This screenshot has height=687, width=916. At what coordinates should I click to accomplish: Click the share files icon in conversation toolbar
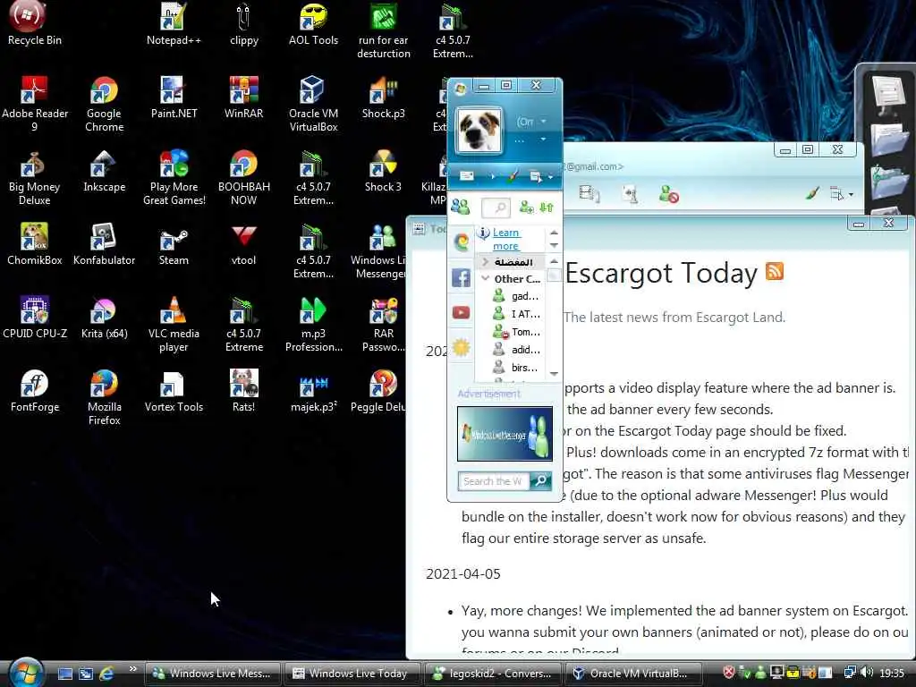pyautogui.click(x=589, y=193)
